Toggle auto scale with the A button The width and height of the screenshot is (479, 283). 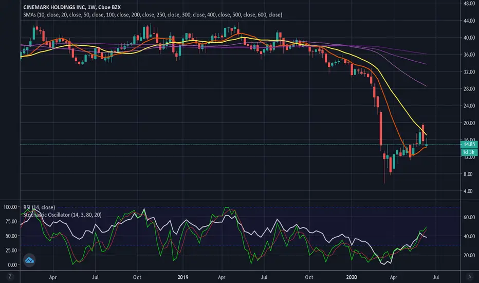(x=470, y=277)
